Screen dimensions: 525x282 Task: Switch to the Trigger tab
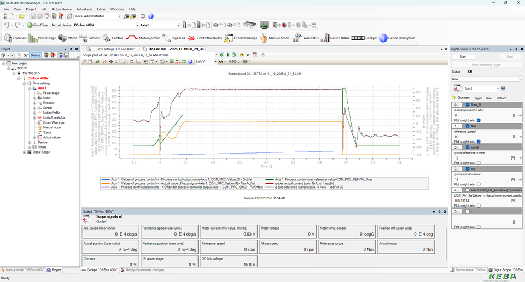(x=477, y=98)
